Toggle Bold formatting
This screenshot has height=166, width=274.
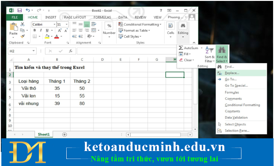[34, 30]
